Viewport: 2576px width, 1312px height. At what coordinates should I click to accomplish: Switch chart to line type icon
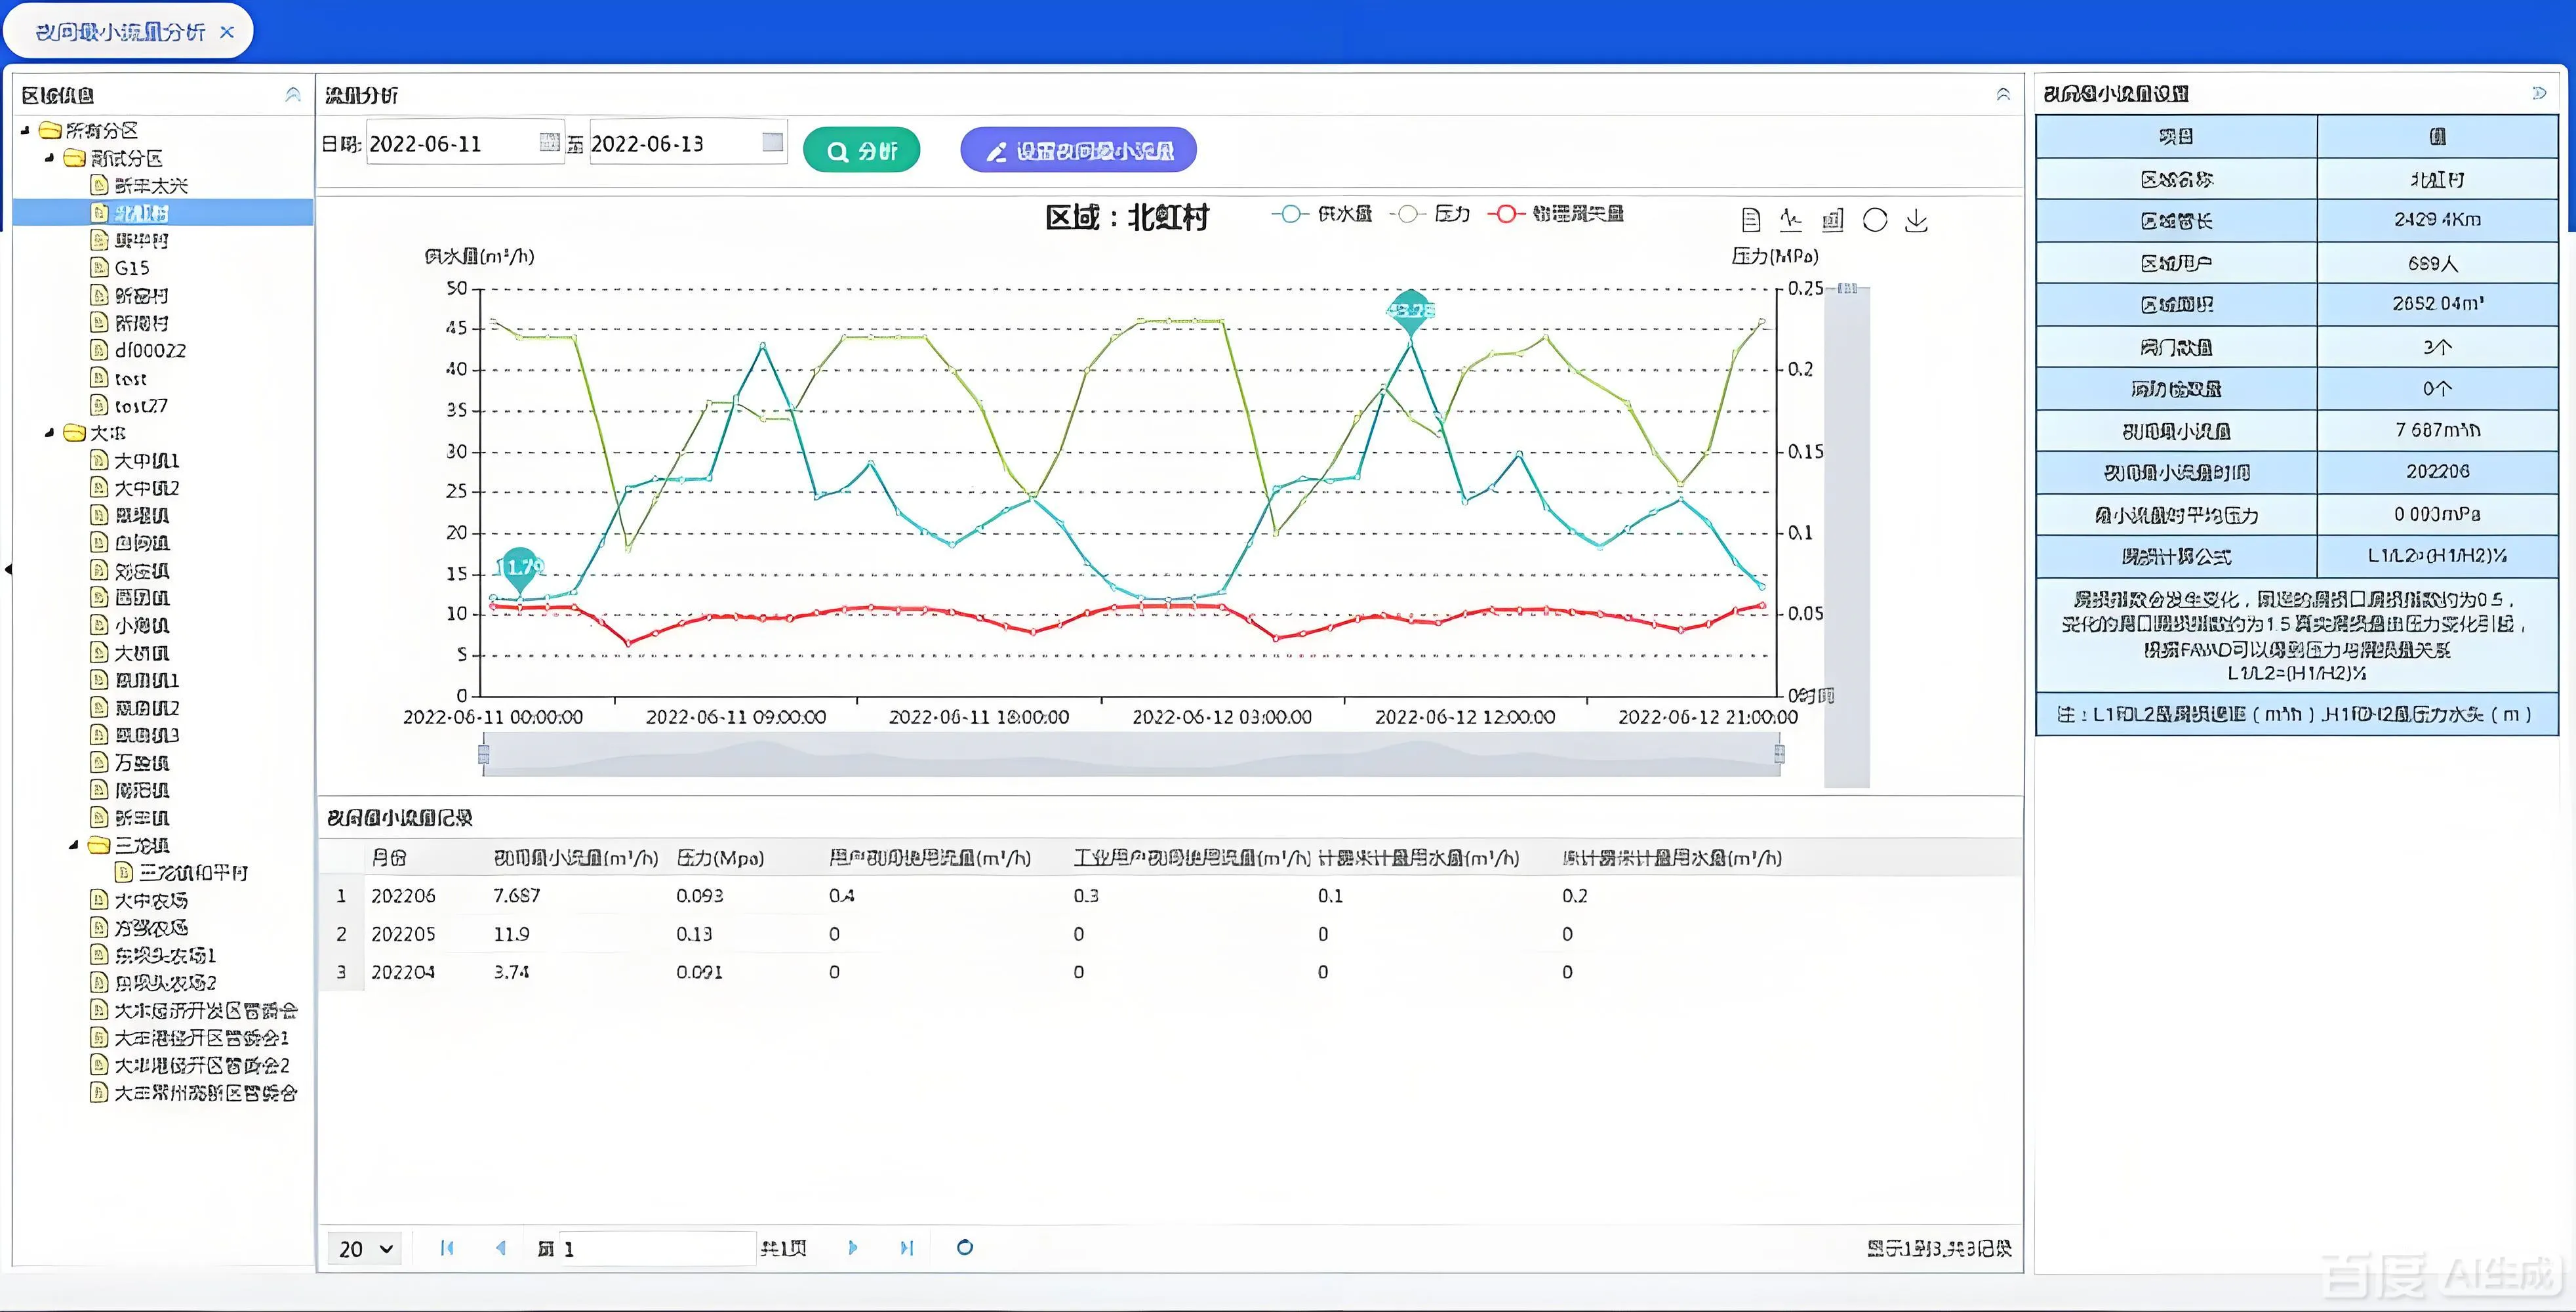(x=1790, y=219)
